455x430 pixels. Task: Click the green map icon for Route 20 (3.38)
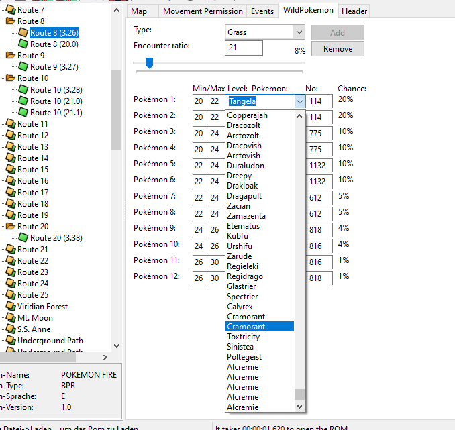(23, 238)
